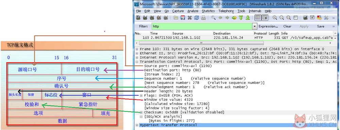Save capture file floppy icon

click(183, 18)
